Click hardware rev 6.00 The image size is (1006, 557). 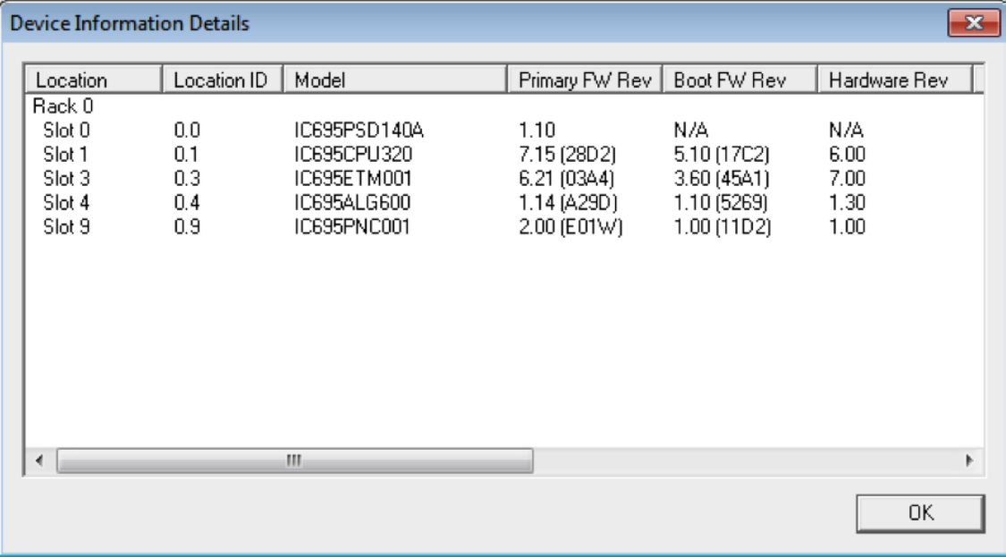(847, 155)
